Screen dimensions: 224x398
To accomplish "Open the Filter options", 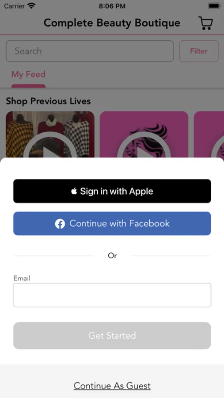I will [199, 51].
